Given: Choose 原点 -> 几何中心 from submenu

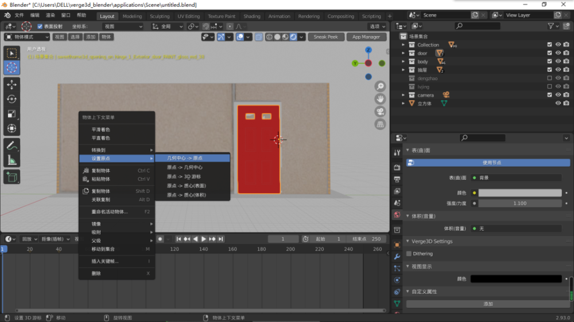Looking at the screenshot, I should click(x=192, y=167).
